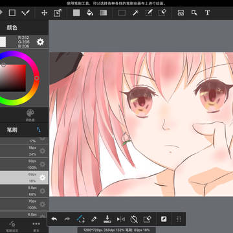The width and height of the screenshot is (233, 233).
Task: Select the Operation pointer tool
Action: tap(194, 13)
